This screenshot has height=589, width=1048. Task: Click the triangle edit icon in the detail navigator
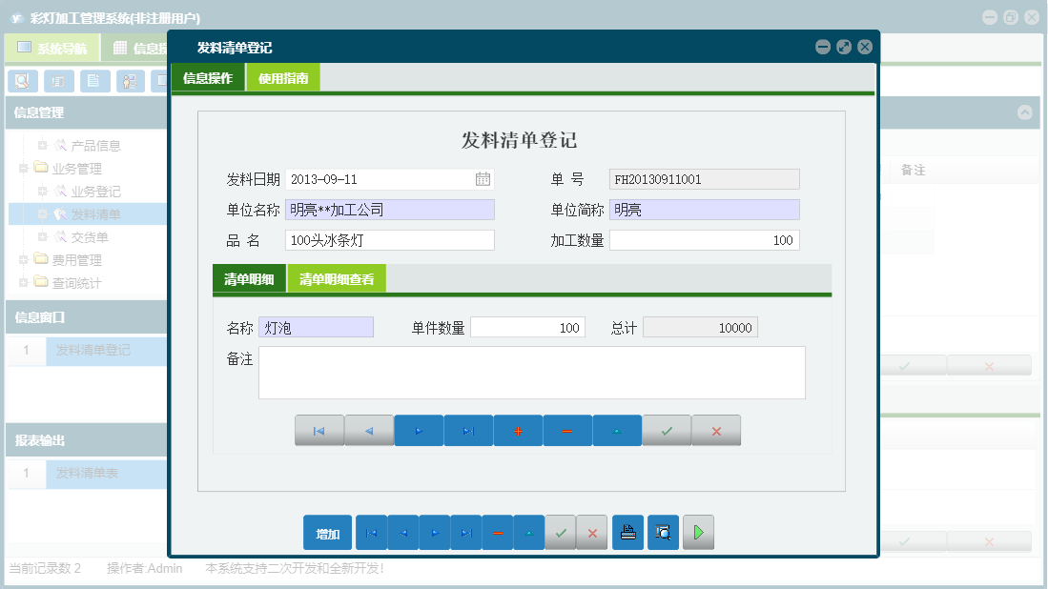click(x=617, y=430)
